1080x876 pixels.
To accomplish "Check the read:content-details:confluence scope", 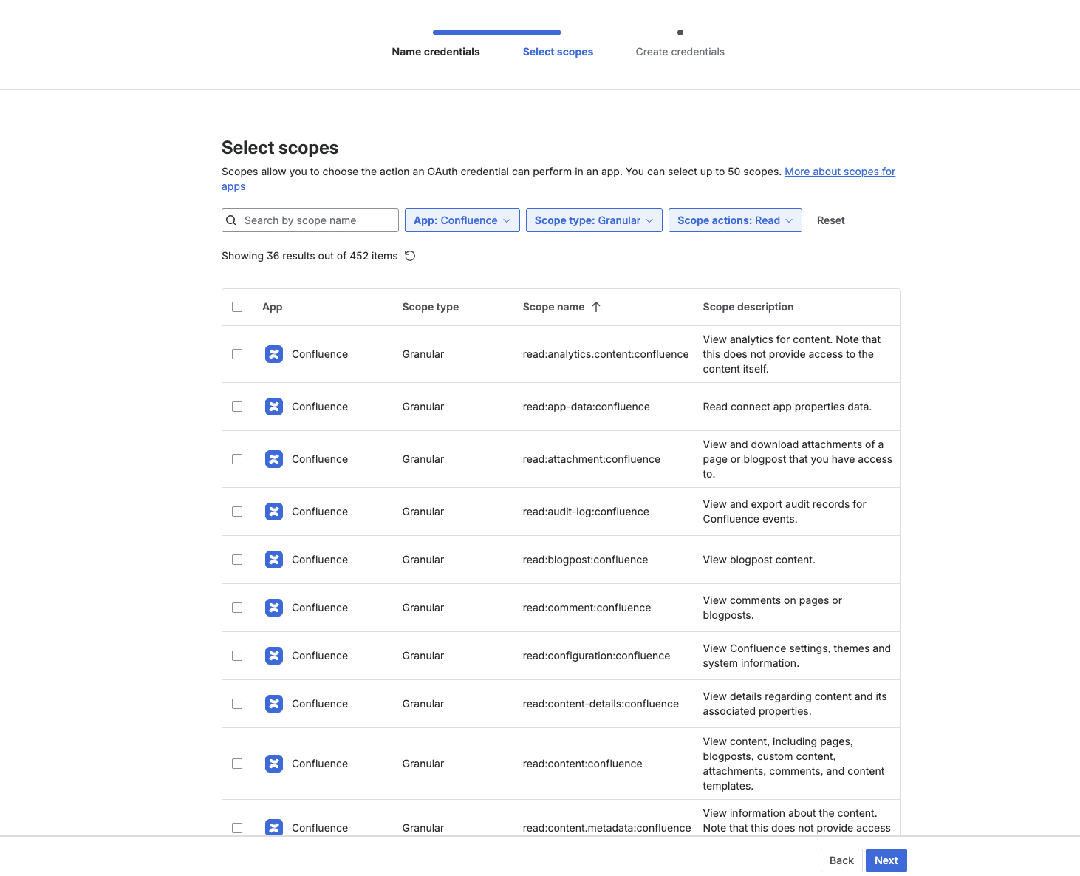I will [237, 704].
